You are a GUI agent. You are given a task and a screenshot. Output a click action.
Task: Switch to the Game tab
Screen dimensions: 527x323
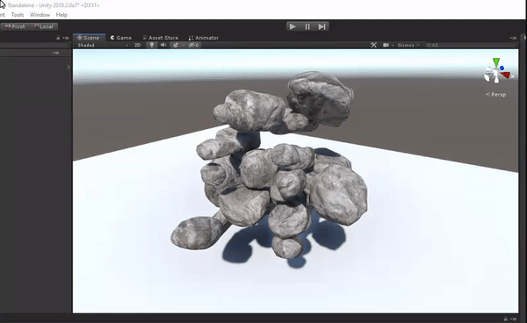click(121, 38)
